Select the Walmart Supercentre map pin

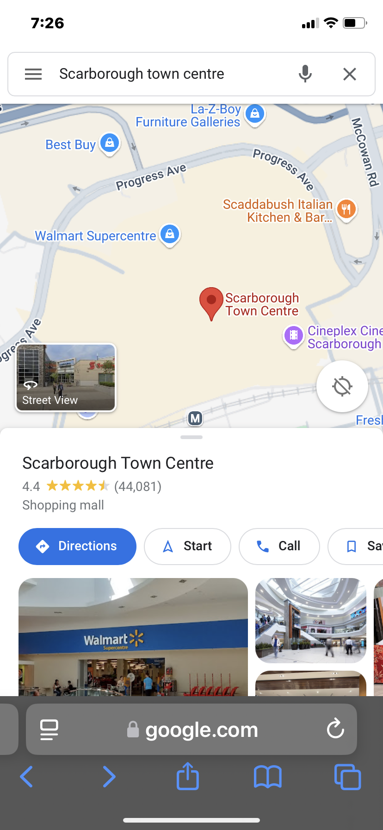(x=170, y=235)
